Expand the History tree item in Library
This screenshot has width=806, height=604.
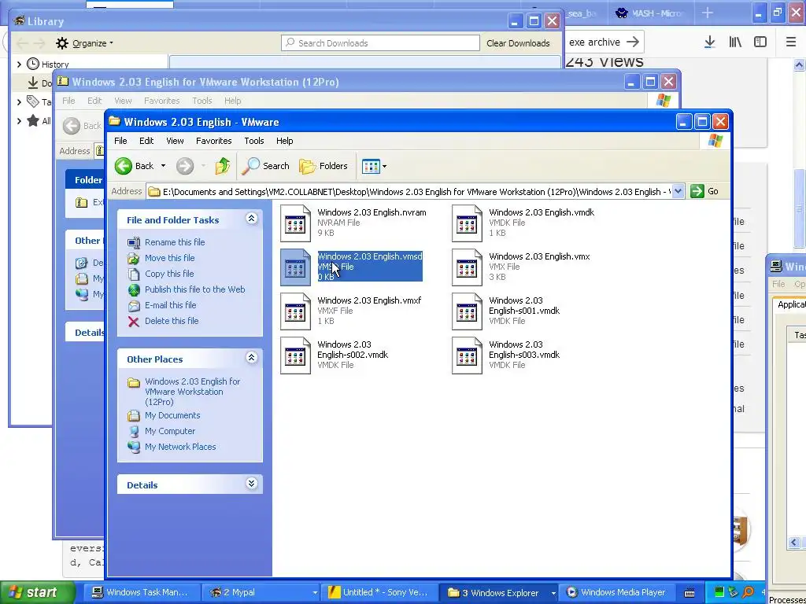(19, 64)
